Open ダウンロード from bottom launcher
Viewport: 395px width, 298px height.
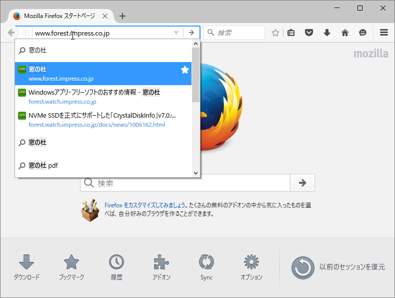[x=26, y=267]
